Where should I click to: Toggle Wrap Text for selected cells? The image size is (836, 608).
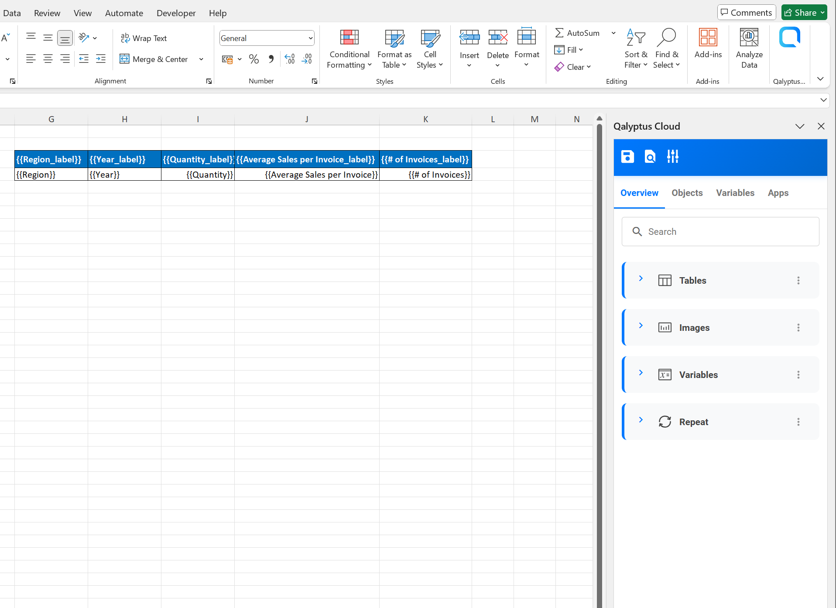[x=144, y=38]
